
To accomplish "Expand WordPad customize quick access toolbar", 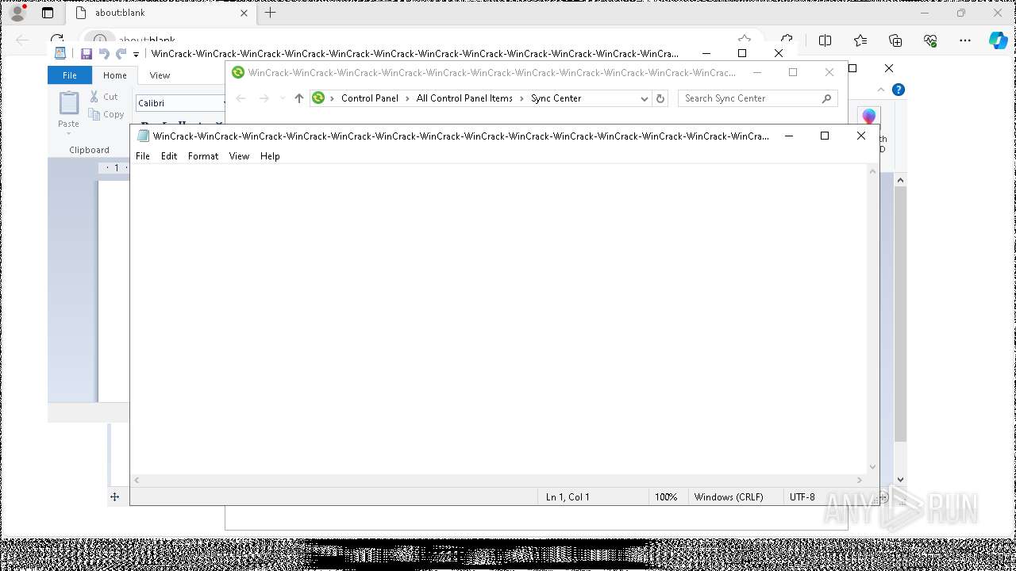I will pos(136,55).
